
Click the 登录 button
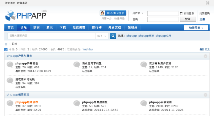[188, 19]
